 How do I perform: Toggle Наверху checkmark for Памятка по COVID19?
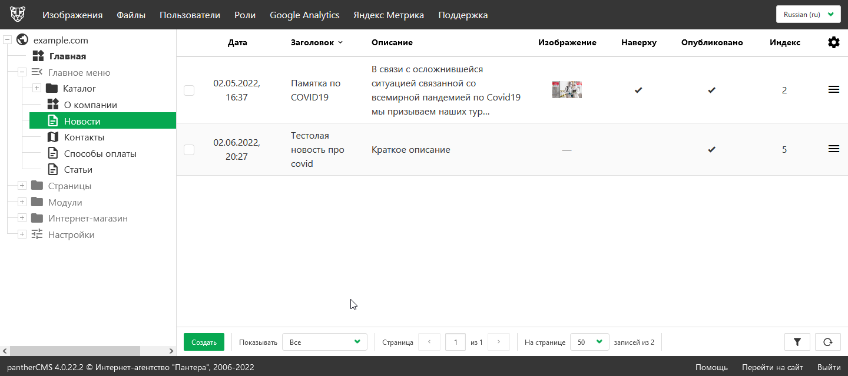pos(638,90)
